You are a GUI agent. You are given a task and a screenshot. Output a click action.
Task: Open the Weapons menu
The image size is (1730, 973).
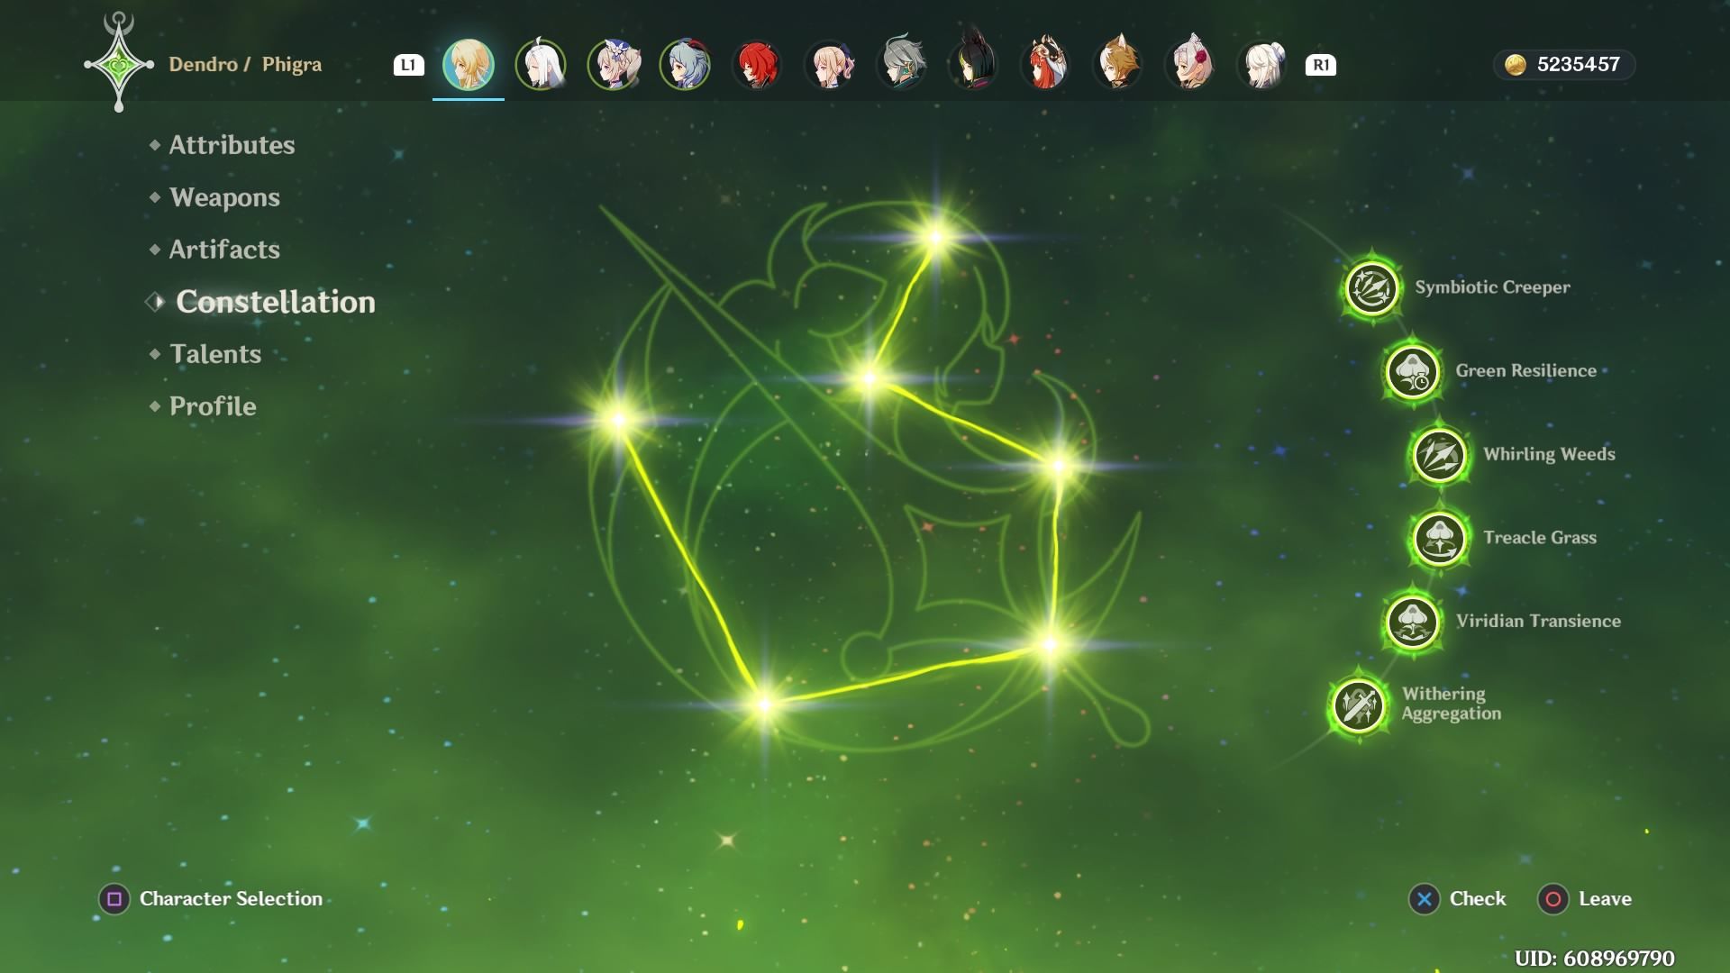tap(224, 197)
